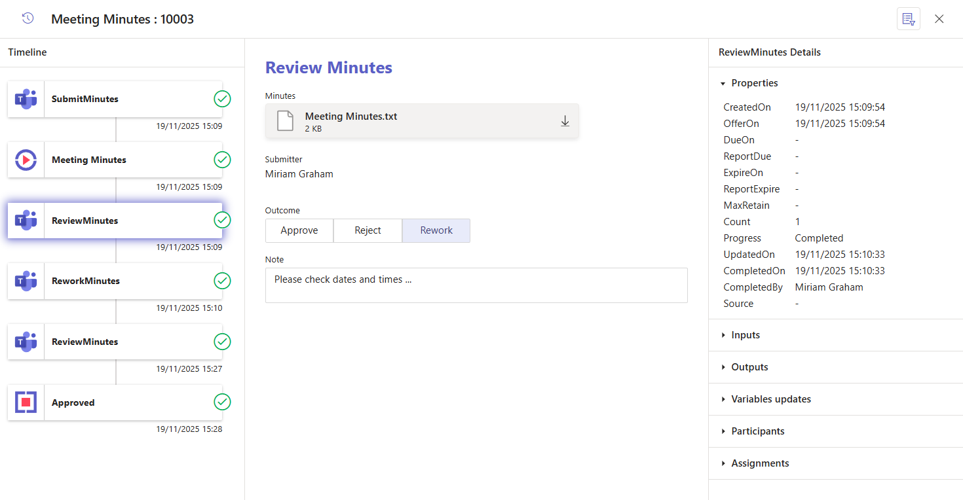The image size is (963, 500).
Task: Click the Note text field
Action: (476, 285)
